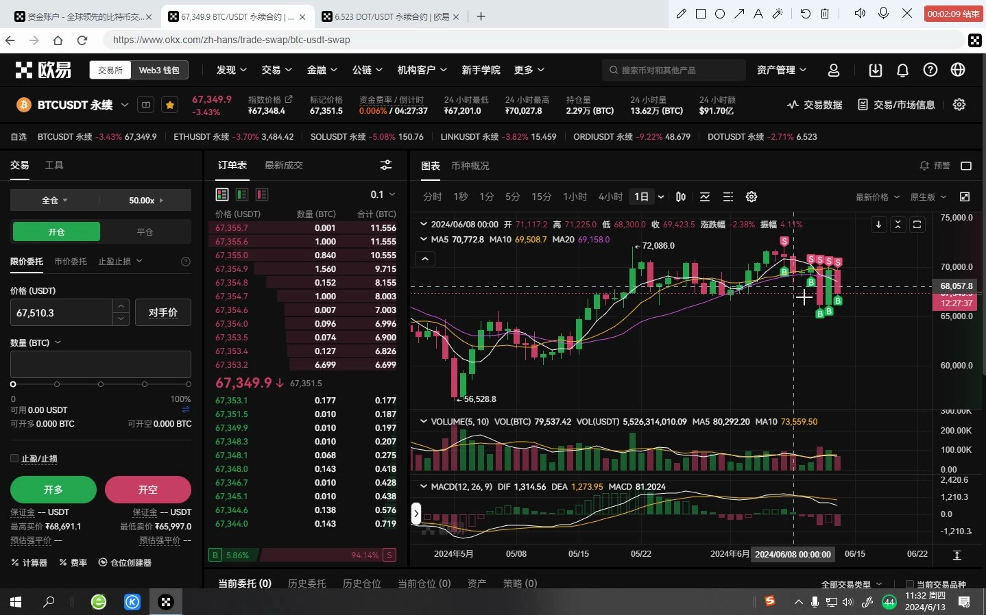Open the notifications bell icon
986x615 pixels.
click(x=903, y=70)
